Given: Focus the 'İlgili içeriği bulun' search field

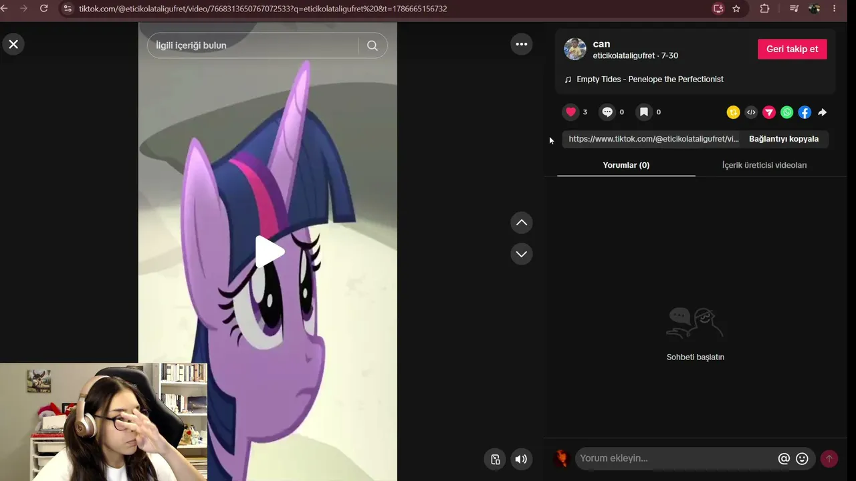Looking at the screenshot, I should pyautogui.click(x=254, y=45).
